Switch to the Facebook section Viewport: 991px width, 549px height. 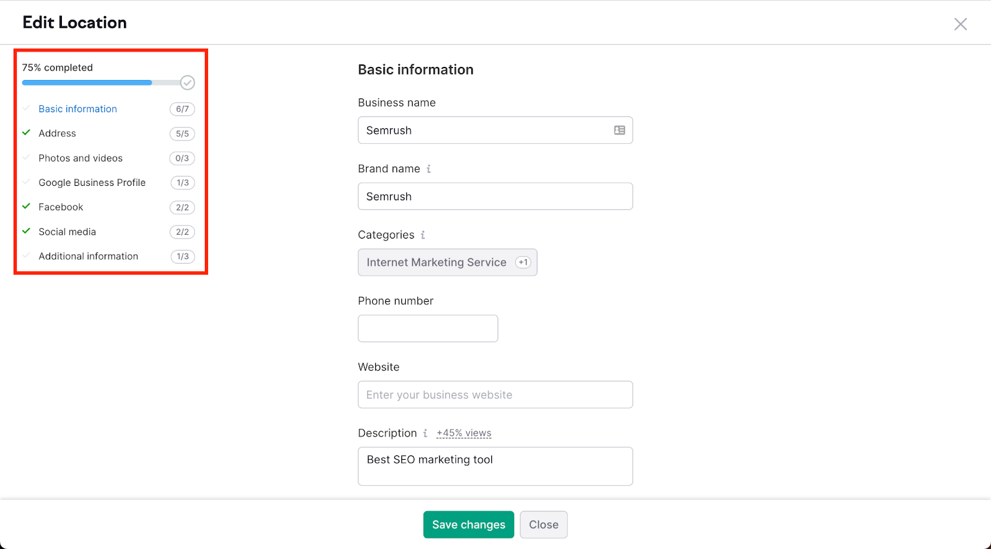pos(61,207)
